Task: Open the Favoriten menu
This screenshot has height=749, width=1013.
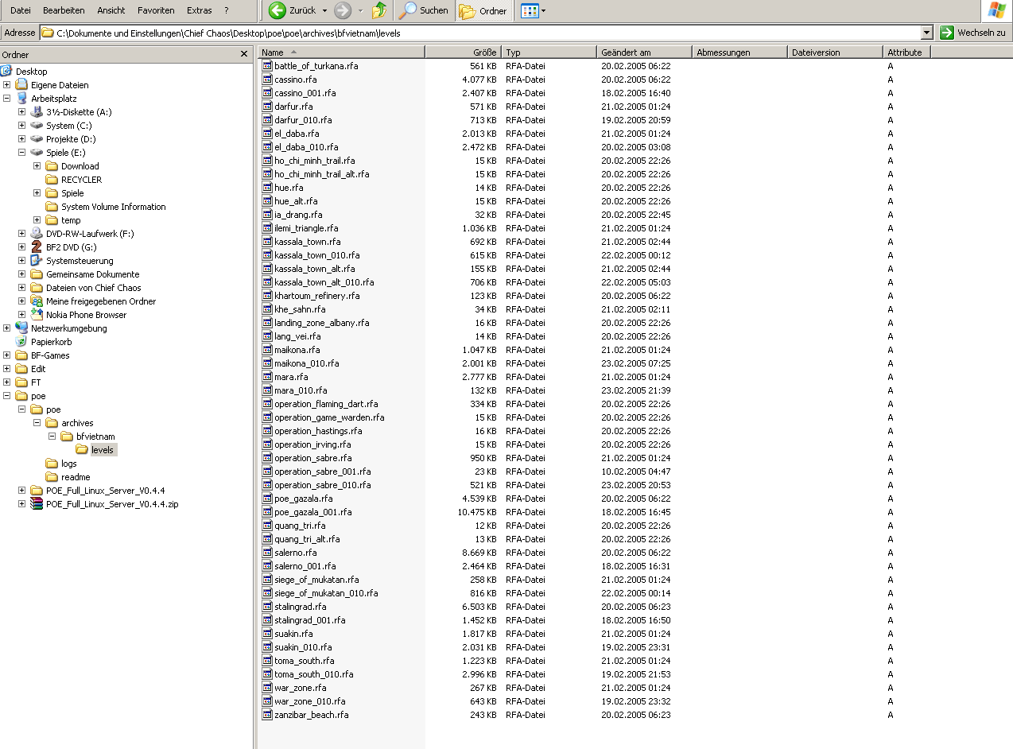Action: (x=156, y=10)
